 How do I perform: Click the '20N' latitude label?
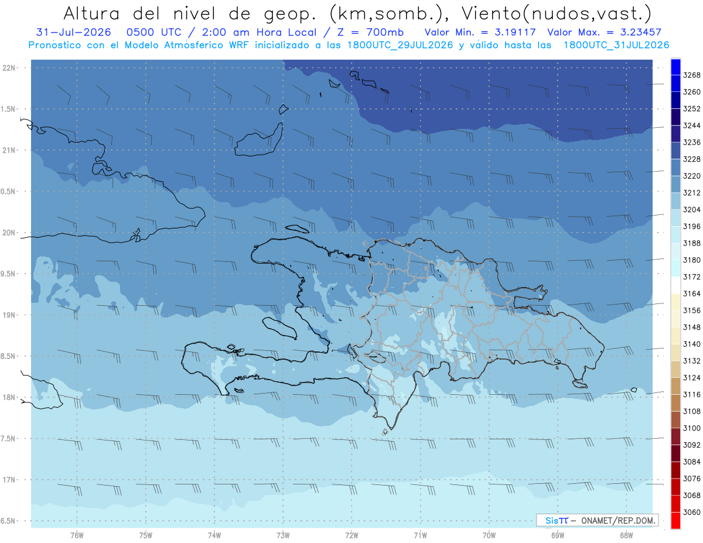pos(9,233)
